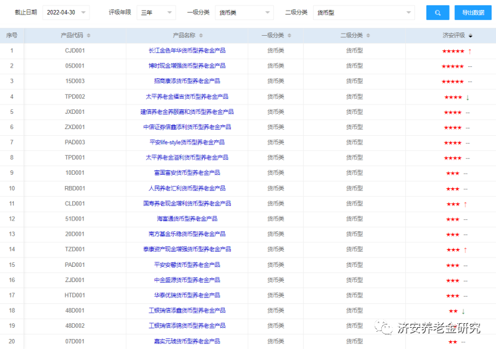Select product code TZD001 cell
Screen dimensions: 496x349
pos(75,249)
